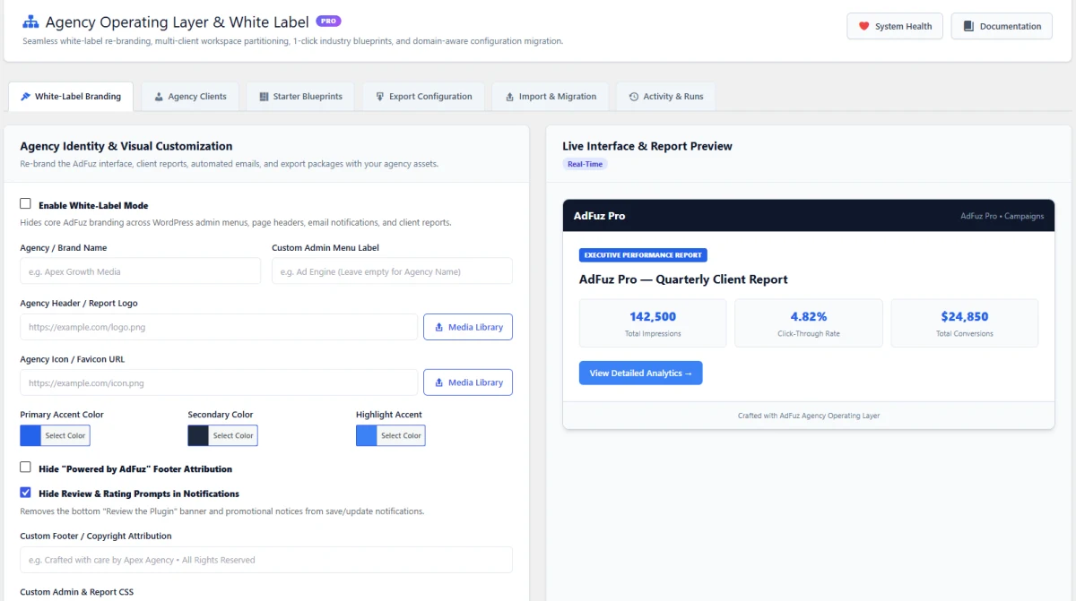Click the Custom Admin Menu Label field

392,271
